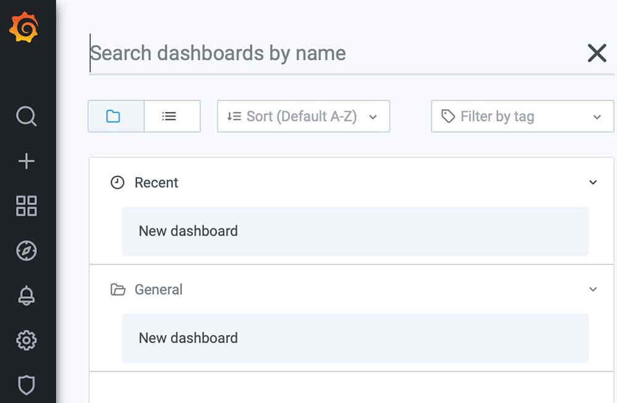Click the General folder header label

(x=158, y=289)
